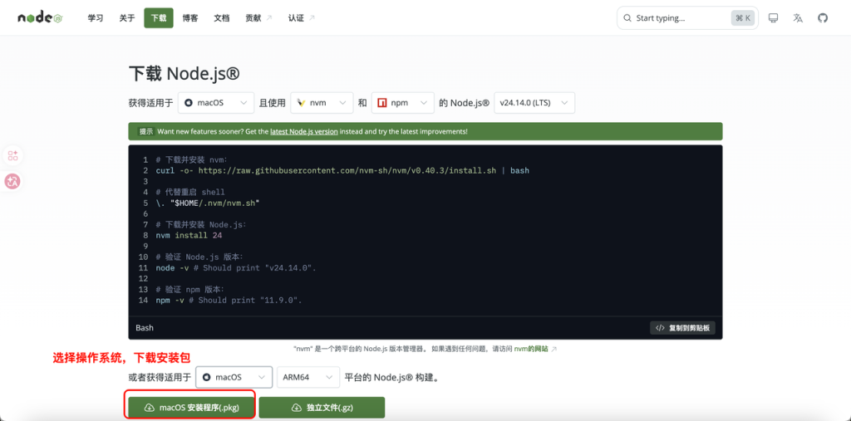Open the lower macOS platform dropdown
This screenshot has height=421, width=851.
pyautogui.click(x=234, y=377)
